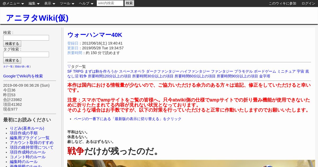Open the @メニュー dropdown menu

pyautogui.click(x=13, y=3)
